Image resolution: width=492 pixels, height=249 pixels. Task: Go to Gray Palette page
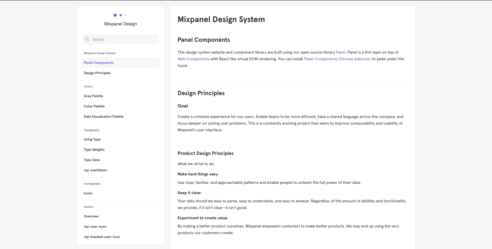[x=121, y=96]
